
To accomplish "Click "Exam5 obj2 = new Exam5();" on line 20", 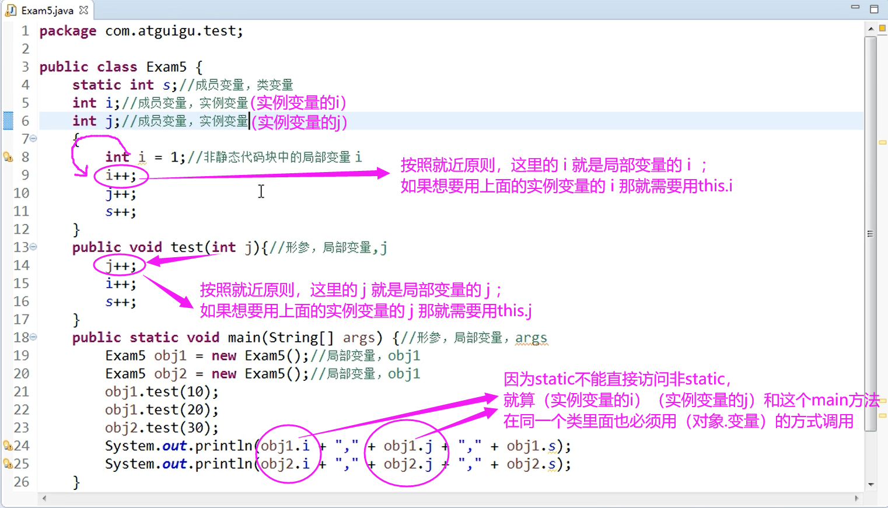I will pos(207,374).
